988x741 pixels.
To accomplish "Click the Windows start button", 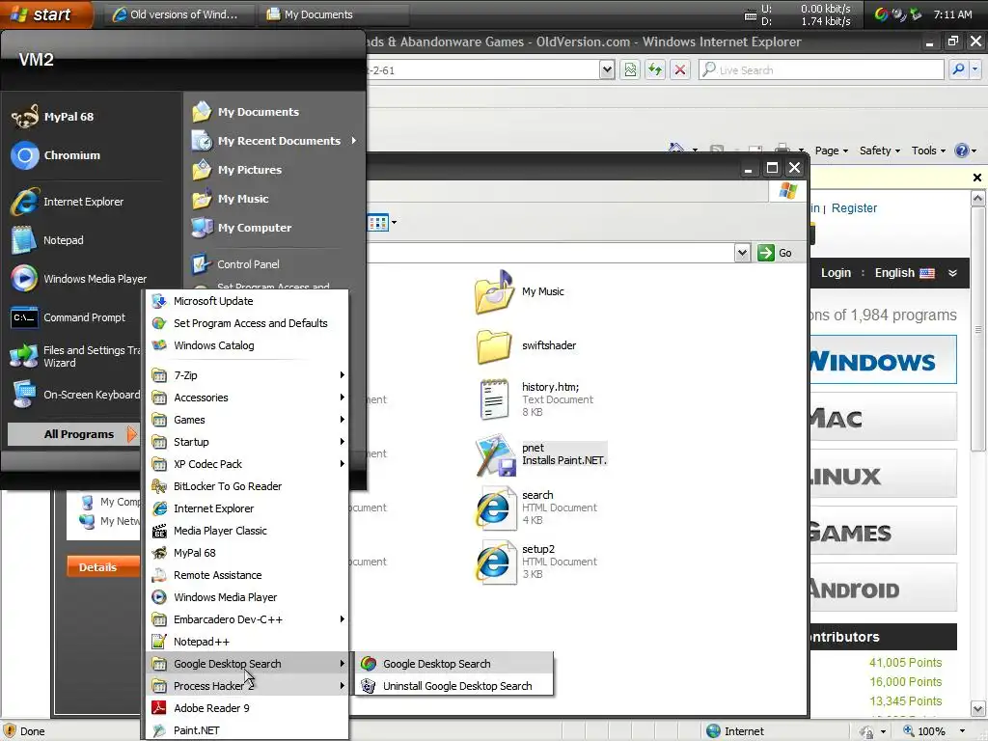I will pos(44,14).
